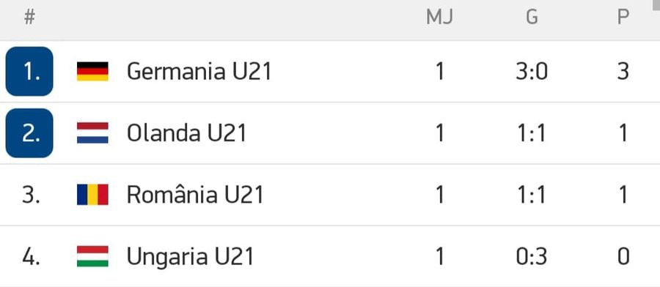
Task: Click rank number 4 for Ungaria
Action: tap(31, 257)
